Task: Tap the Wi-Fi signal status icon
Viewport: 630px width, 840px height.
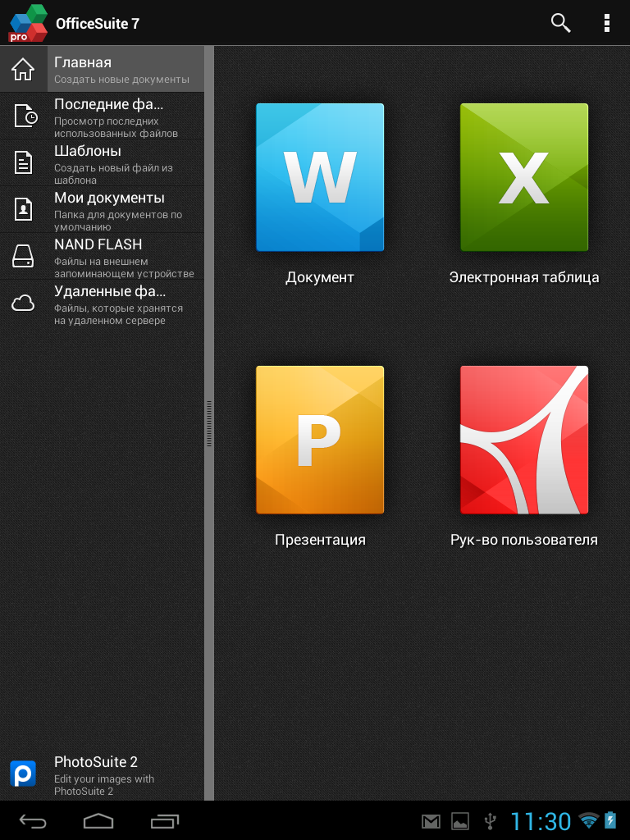Action: pyautogui.click(x=589, y=820)
